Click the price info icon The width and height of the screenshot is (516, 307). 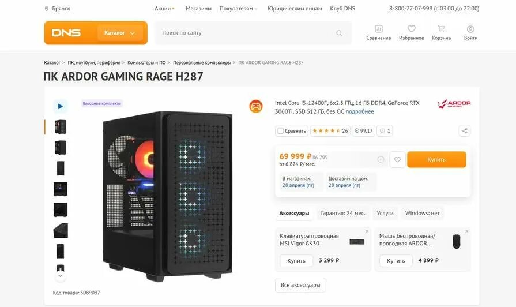click(381, 159)
